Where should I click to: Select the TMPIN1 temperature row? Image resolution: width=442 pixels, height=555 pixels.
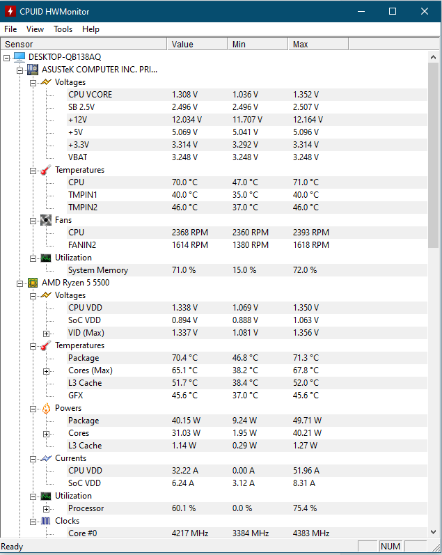pos(247,195)
